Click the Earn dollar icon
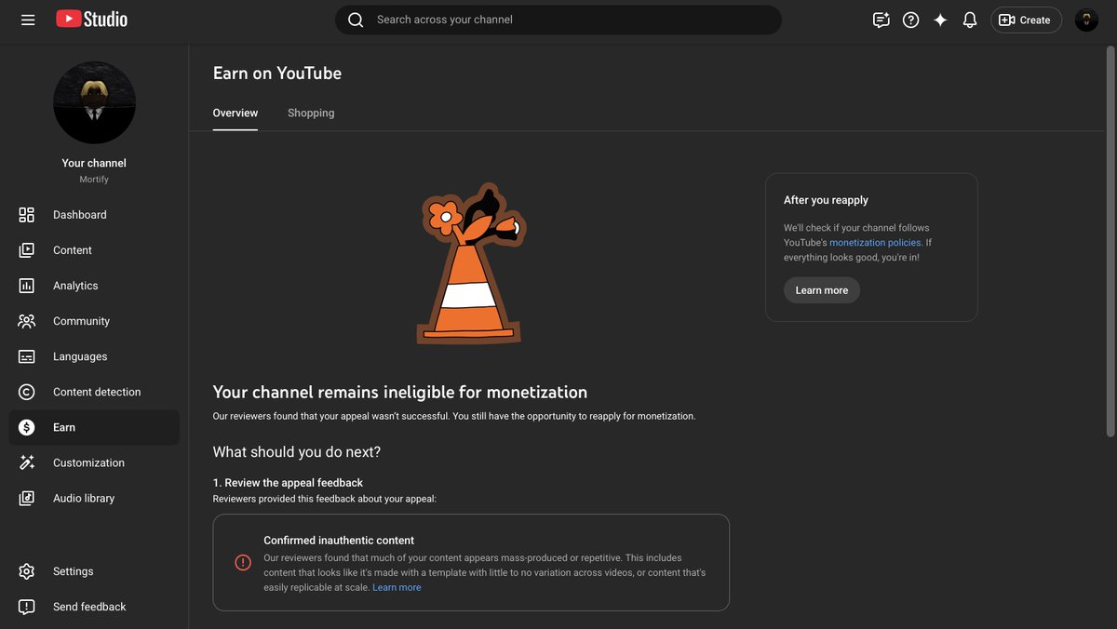 [x=27, y=427]
